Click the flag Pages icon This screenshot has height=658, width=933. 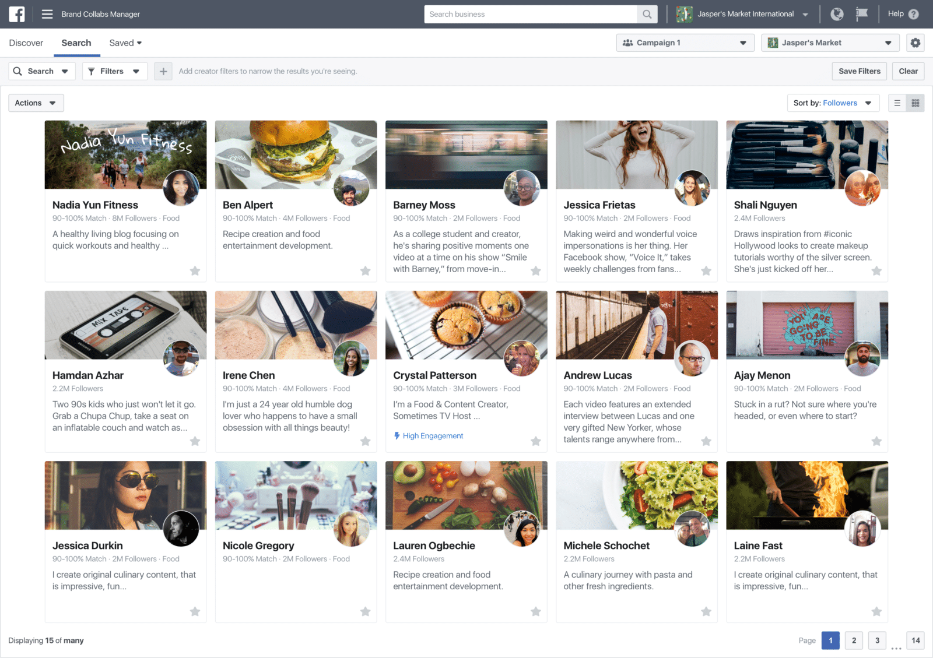862,13
